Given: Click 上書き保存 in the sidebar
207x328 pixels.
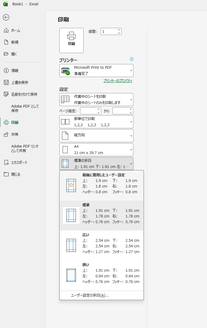Looking at the screenshot, I should [20, 83].
